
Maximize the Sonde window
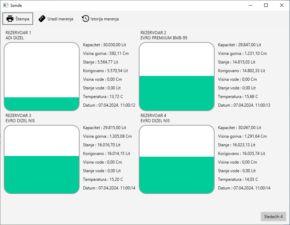pyautogui.click(x=266, y=5)
